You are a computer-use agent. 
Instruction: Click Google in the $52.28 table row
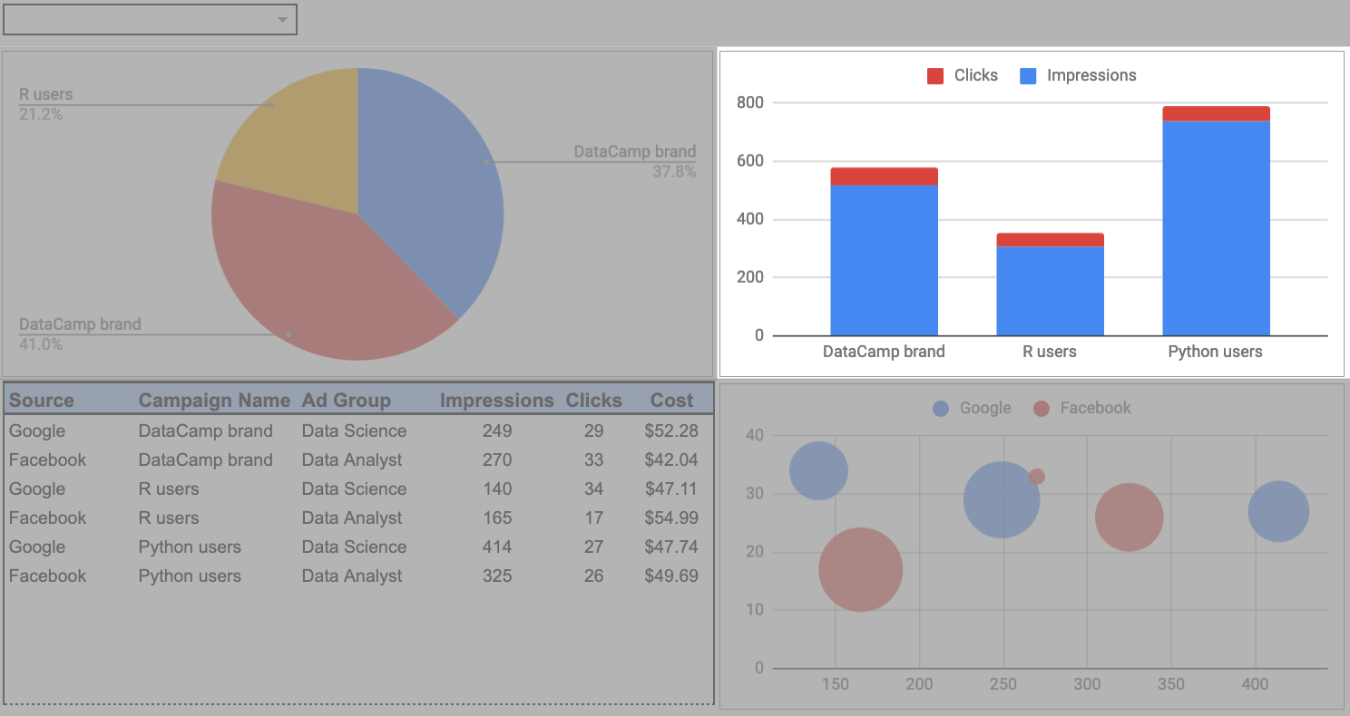click(37, 431)
